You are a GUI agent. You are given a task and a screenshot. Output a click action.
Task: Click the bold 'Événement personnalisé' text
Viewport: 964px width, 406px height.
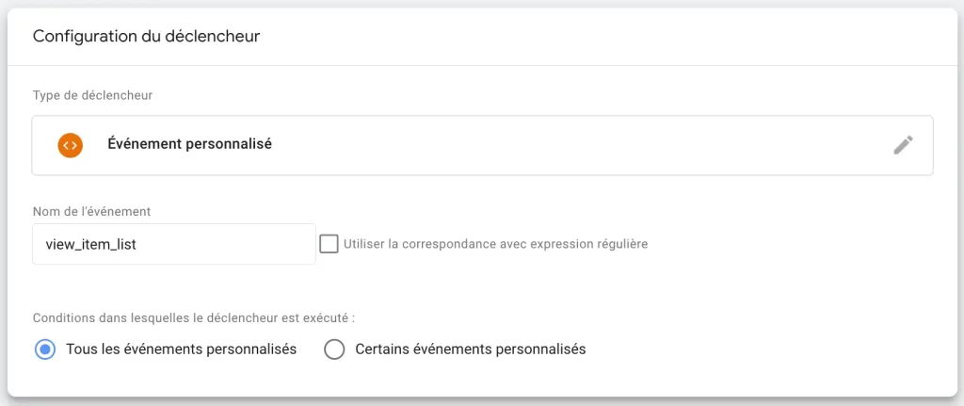(190, 144)
